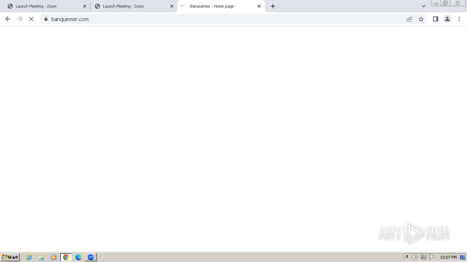Screen dimensions: 467x262
Task: Open the volume control
Action: point(415,257)
